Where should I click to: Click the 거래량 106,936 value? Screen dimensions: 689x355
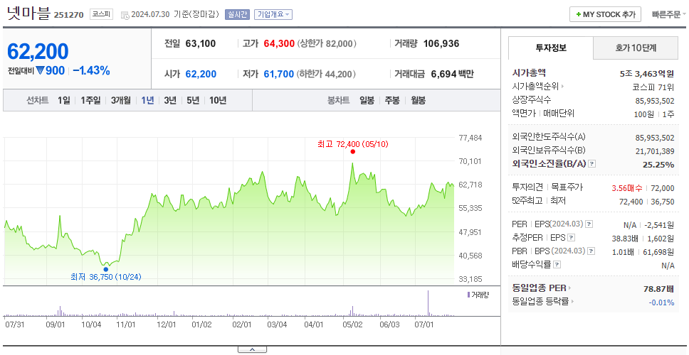[x=441, y=44]
